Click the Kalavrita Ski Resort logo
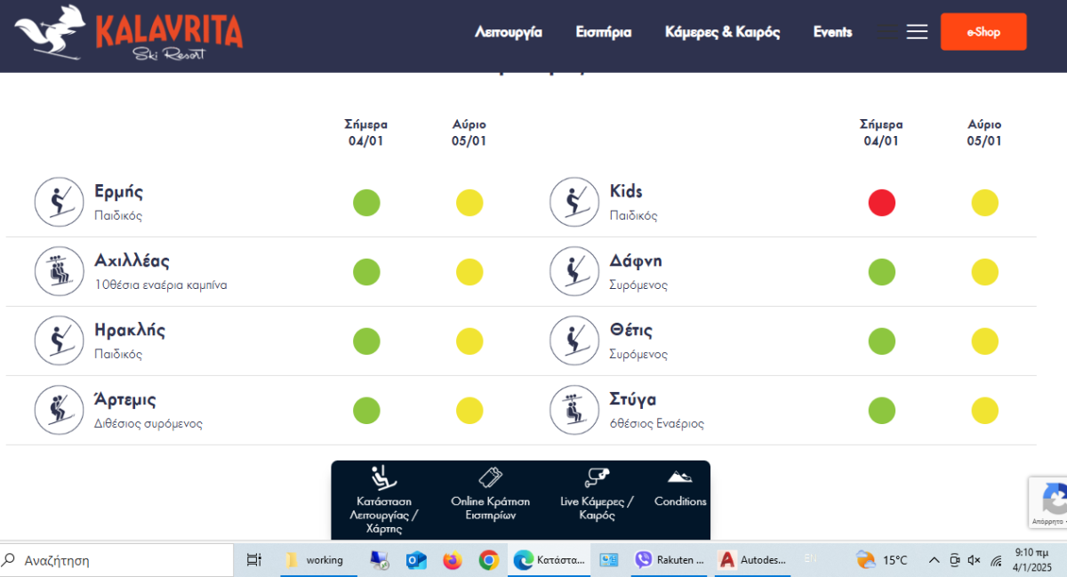 (x=129, y=34)
